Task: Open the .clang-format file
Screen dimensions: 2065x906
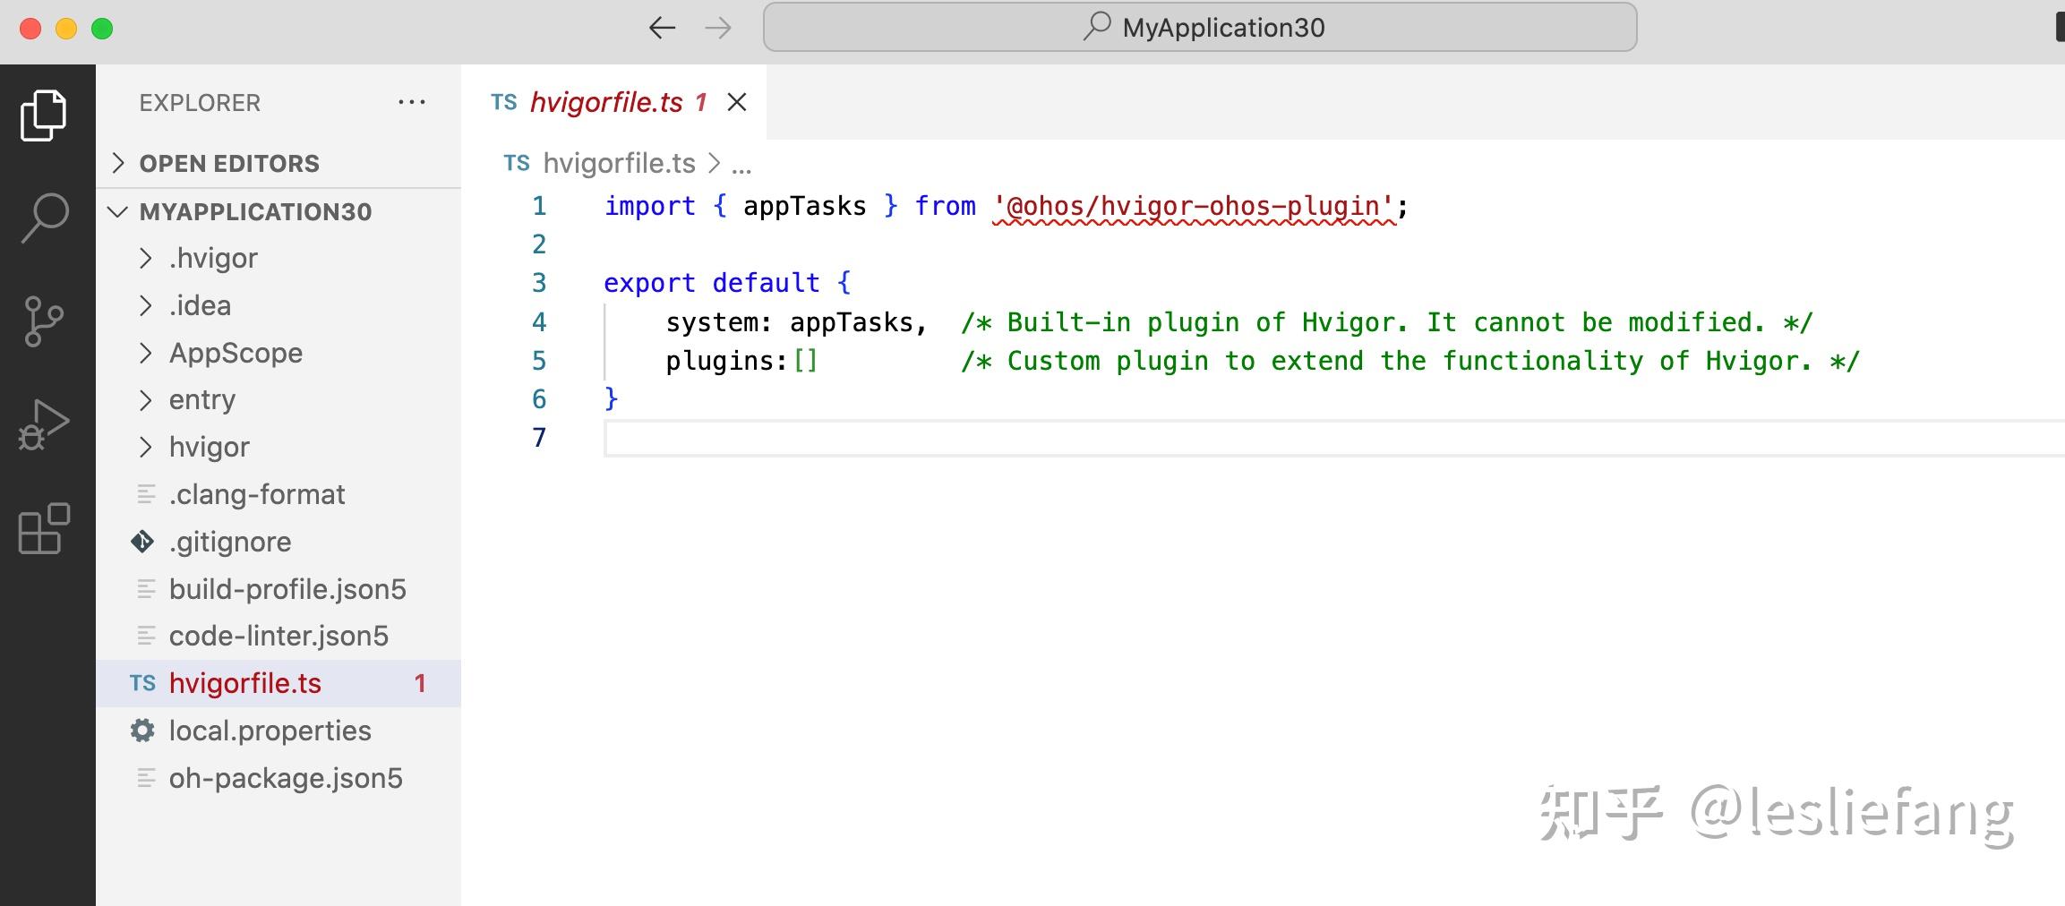Action: pyautogui.click(x=278, y=494)
